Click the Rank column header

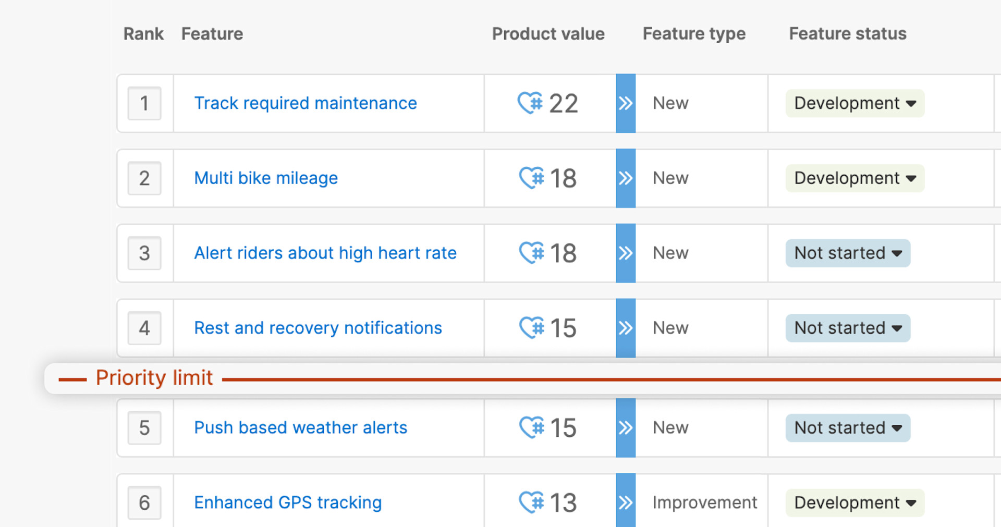click(x=143, y=34)
